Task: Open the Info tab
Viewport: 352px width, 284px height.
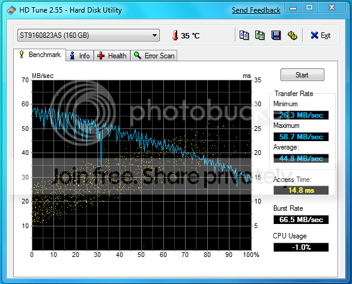Action: coord(80,56)
